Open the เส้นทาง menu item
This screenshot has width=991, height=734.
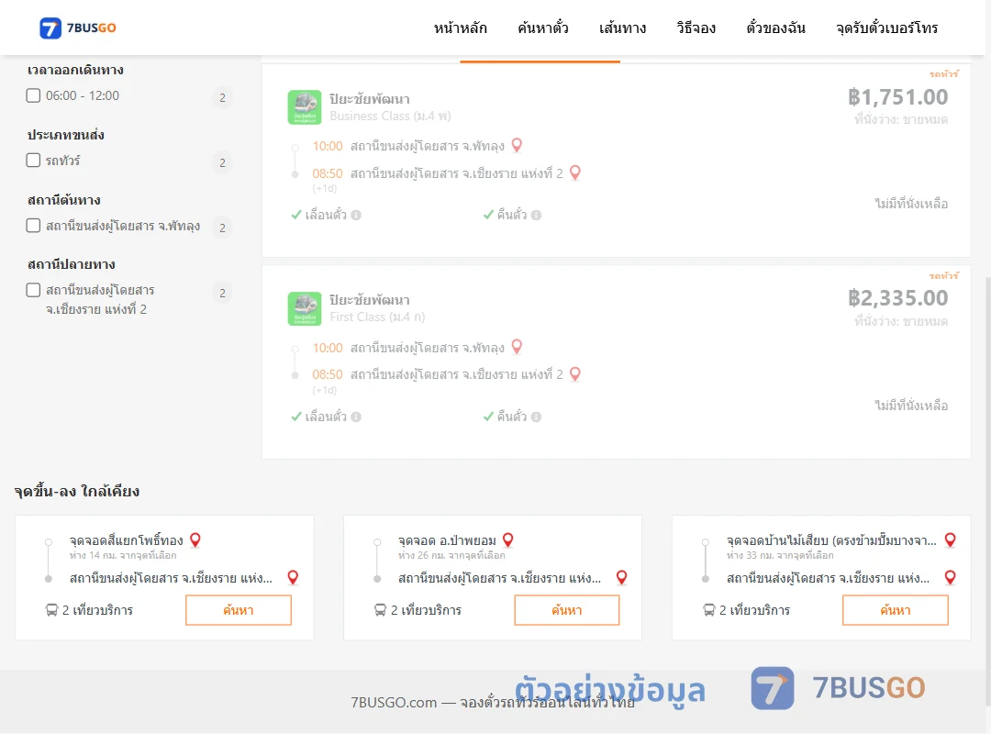[x=622, y=28]
